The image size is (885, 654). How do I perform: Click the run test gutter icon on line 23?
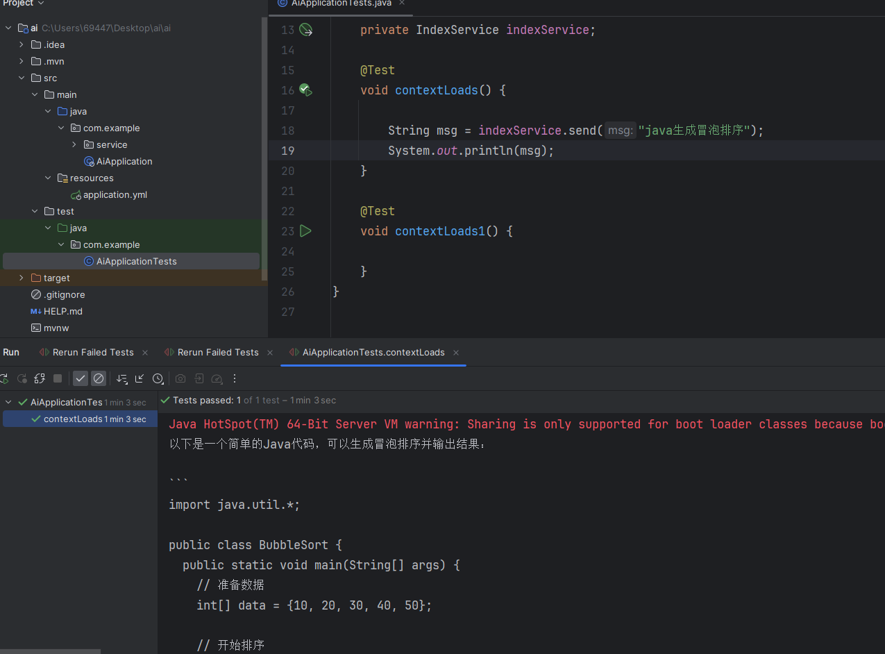pos(305,230)
